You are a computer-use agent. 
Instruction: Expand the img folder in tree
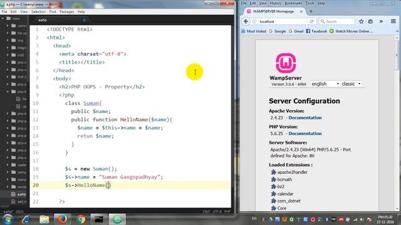point(8,40)
